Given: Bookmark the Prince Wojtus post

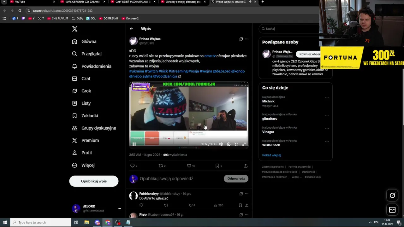Looking at the screenshot, I should [x=217, y=166].
